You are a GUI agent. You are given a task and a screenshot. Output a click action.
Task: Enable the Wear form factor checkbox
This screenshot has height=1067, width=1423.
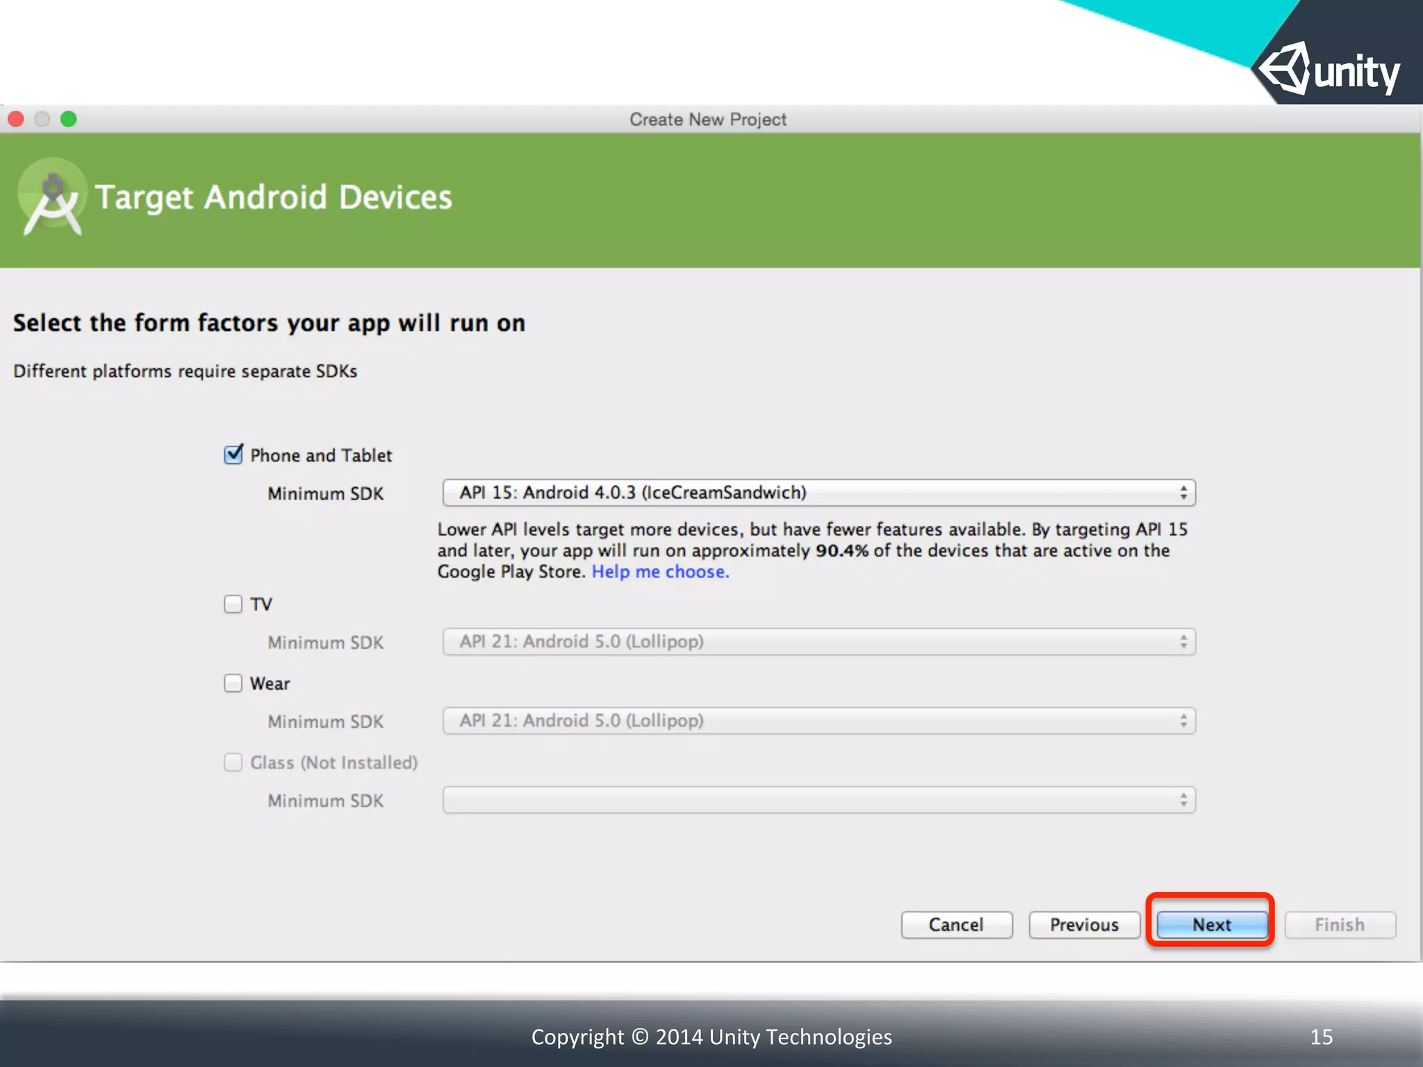click(233, 684)
